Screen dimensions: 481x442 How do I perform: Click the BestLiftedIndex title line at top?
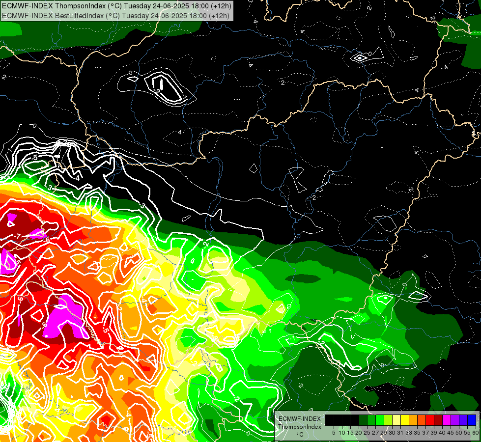(x=115, y=16)
